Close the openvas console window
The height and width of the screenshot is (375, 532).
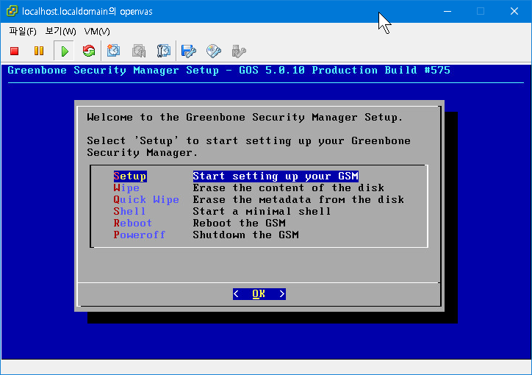click(514, 11)
